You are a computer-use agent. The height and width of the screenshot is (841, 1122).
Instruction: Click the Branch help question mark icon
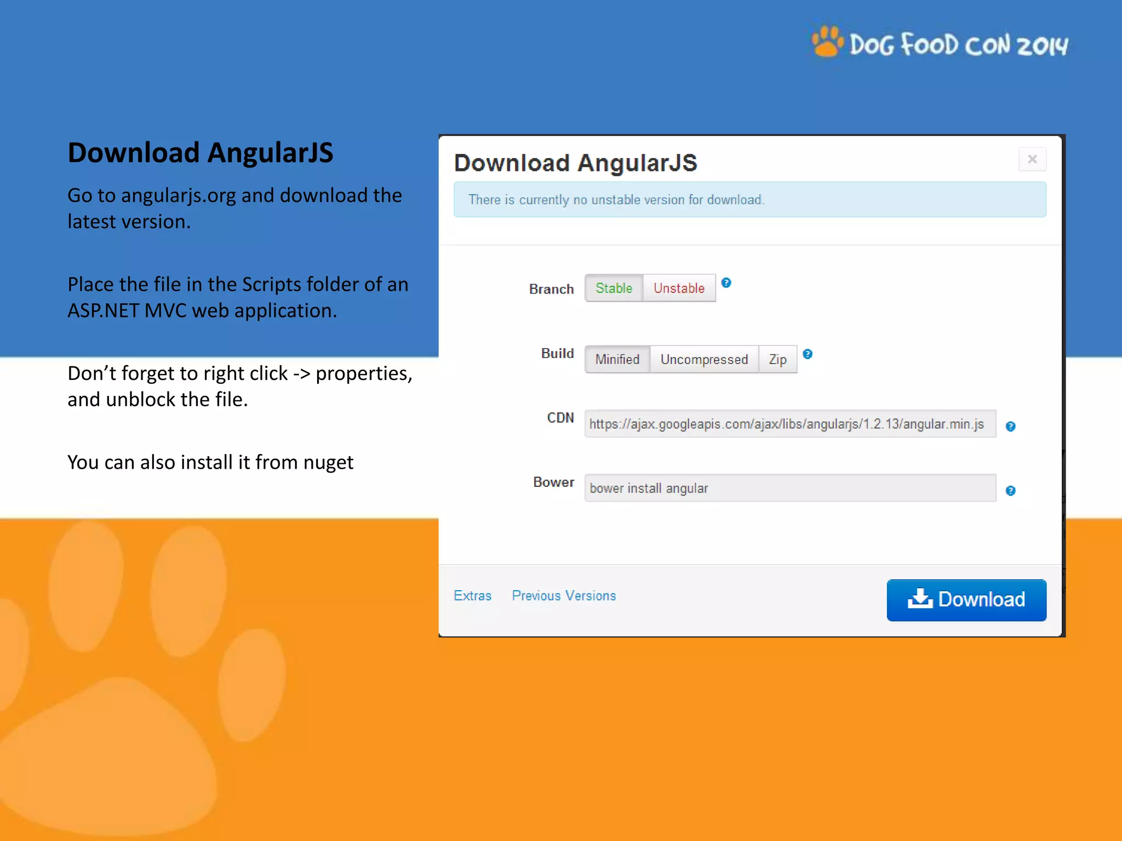click(726, 283)
